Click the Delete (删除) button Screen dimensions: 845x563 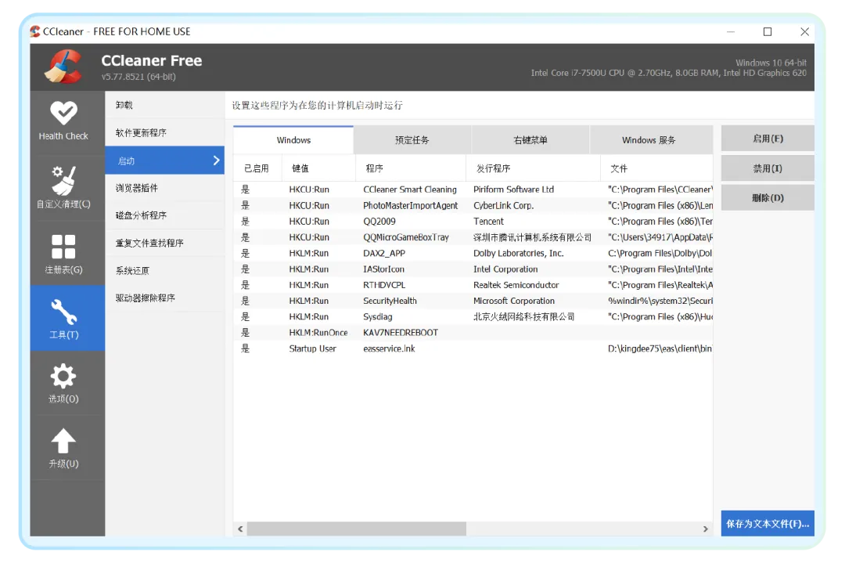[x=768, y=198]
